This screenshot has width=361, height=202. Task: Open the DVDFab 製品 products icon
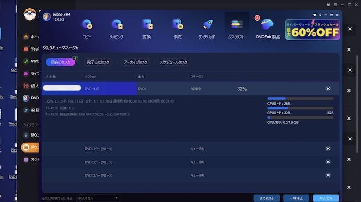pyautogui.click(x=268, y=28)
